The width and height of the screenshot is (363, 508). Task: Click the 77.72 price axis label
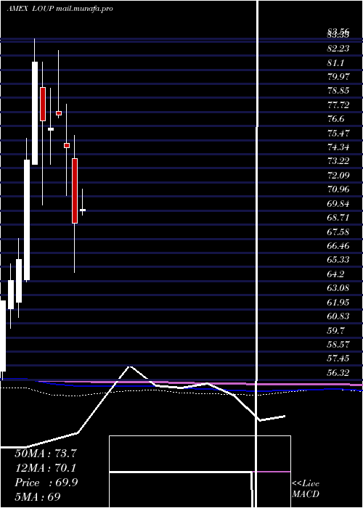click(x=338, y=105)
